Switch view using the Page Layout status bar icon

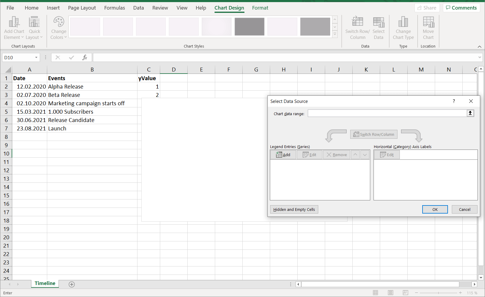pos(390,293)
